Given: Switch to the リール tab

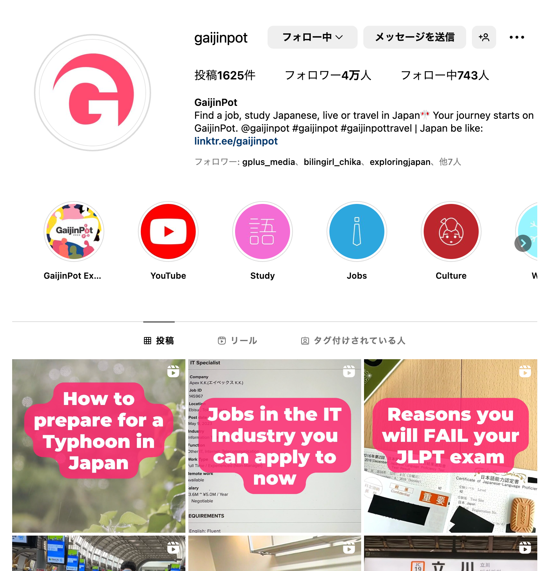Looking at the screenshot, I should tap(238, 341).
